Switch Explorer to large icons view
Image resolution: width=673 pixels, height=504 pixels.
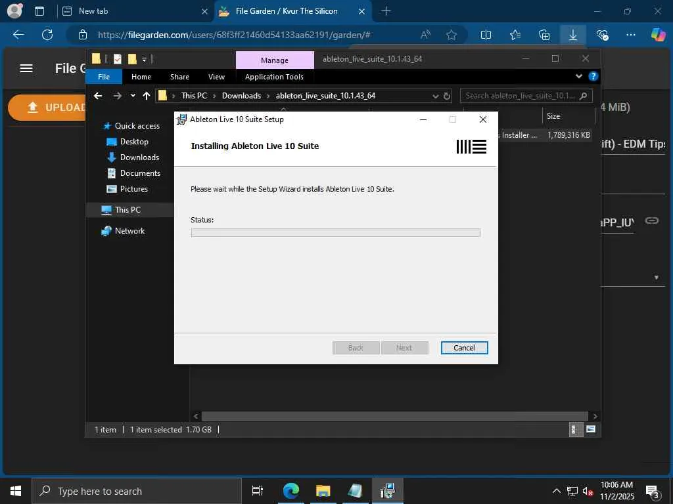(x=591, y=429)
